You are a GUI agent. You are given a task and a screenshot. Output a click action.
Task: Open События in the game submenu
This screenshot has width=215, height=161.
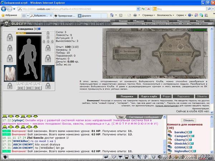coord(173,24)
